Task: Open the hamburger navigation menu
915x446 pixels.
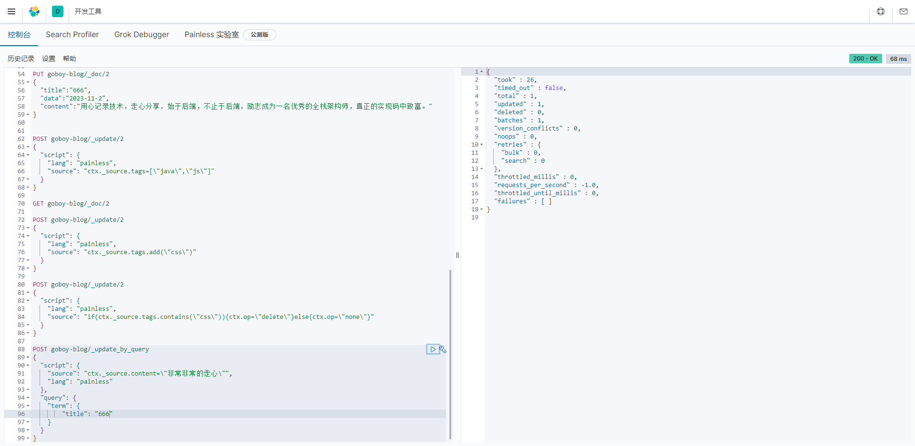Action: [x=11, y=11]
